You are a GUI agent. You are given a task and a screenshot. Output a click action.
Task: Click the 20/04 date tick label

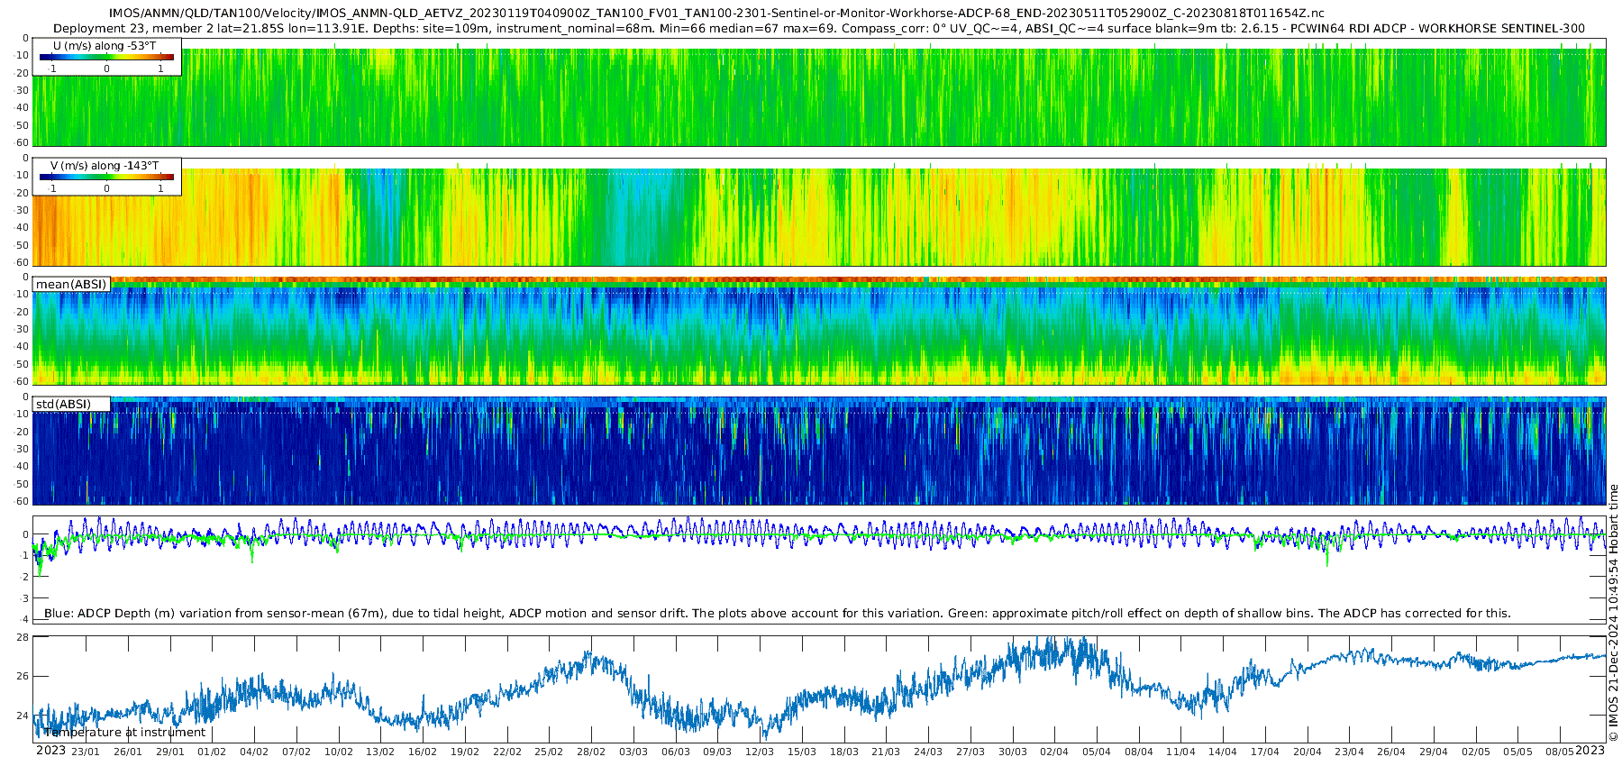point(1308,752)
